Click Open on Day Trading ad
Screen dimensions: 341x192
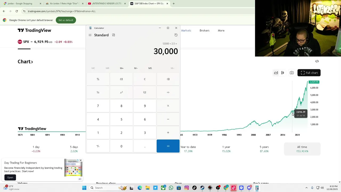tap(10, 177)
